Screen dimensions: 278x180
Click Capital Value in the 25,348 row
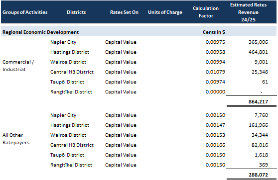(x=121, y=72)
